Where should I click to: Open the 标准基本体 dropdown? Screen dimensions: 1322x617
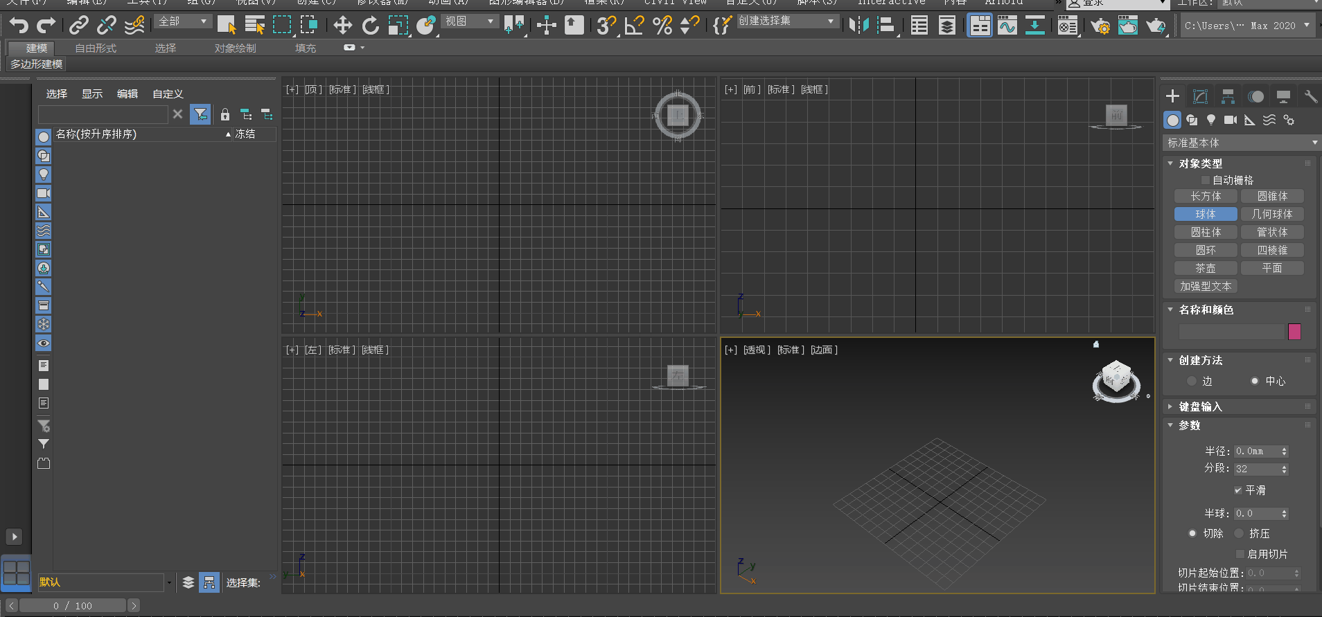[1241, 143]
